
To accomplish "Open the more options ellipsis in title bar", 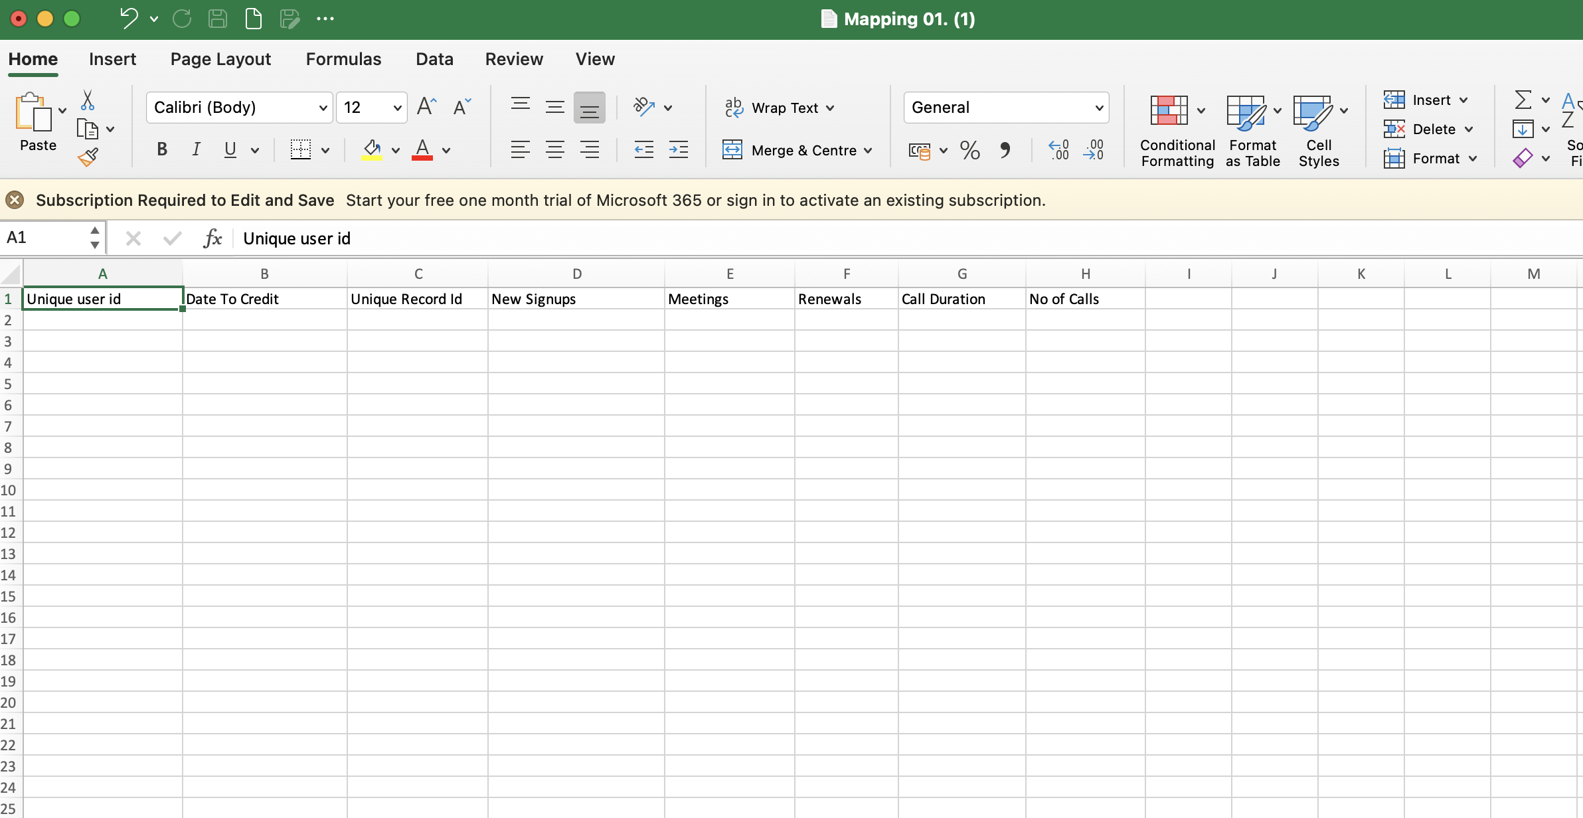I will pos(325,19).
